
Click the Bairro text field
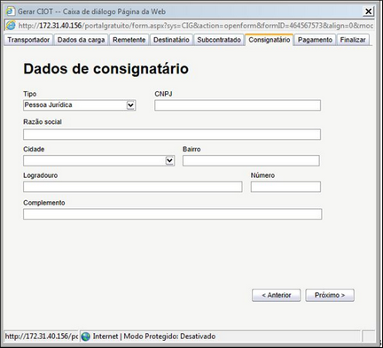point(251,160)
